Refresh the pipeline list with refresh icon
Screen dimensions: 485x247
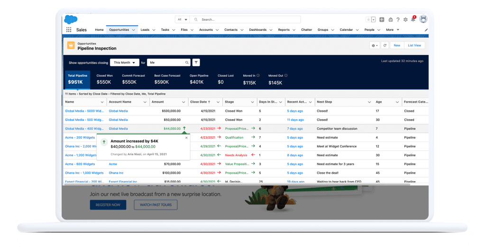click(x=385, y=45)
